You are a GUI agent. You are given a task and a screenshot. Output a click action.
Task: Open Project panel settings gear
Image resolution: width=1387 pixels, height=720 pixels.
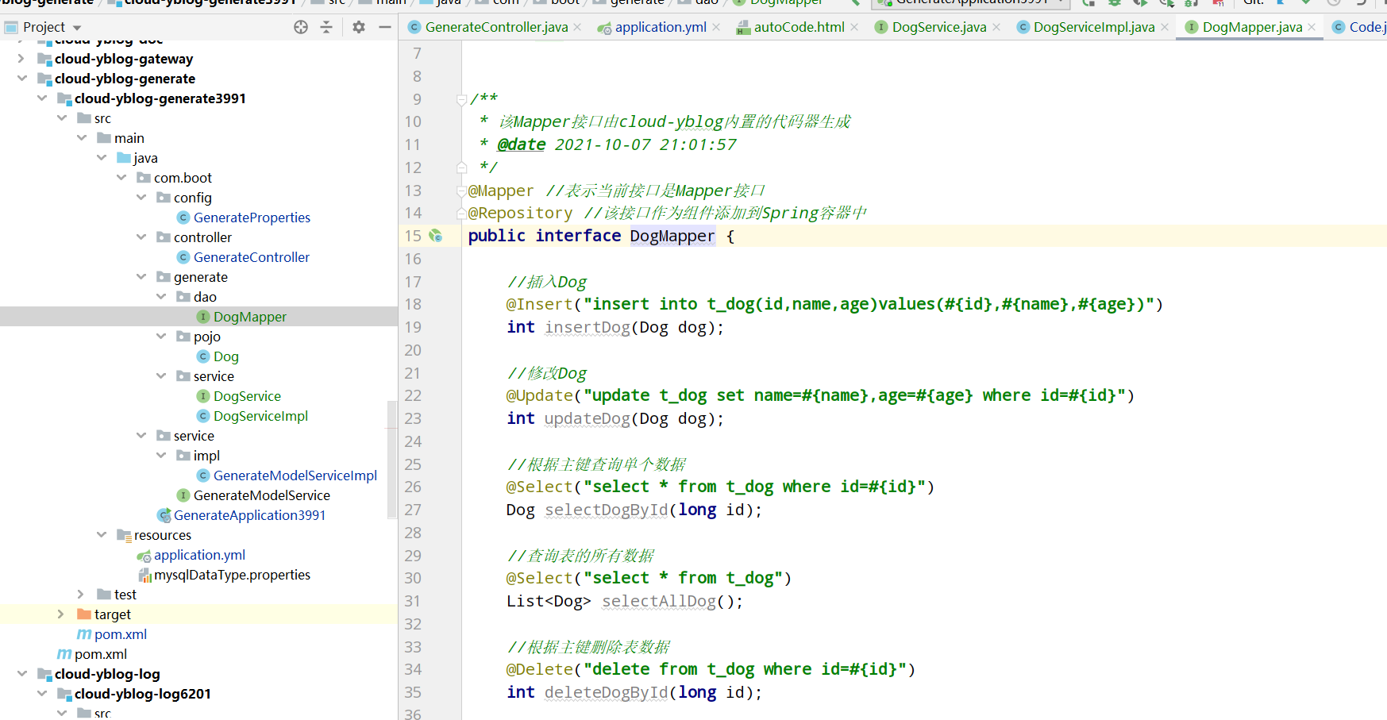point(359,27)
